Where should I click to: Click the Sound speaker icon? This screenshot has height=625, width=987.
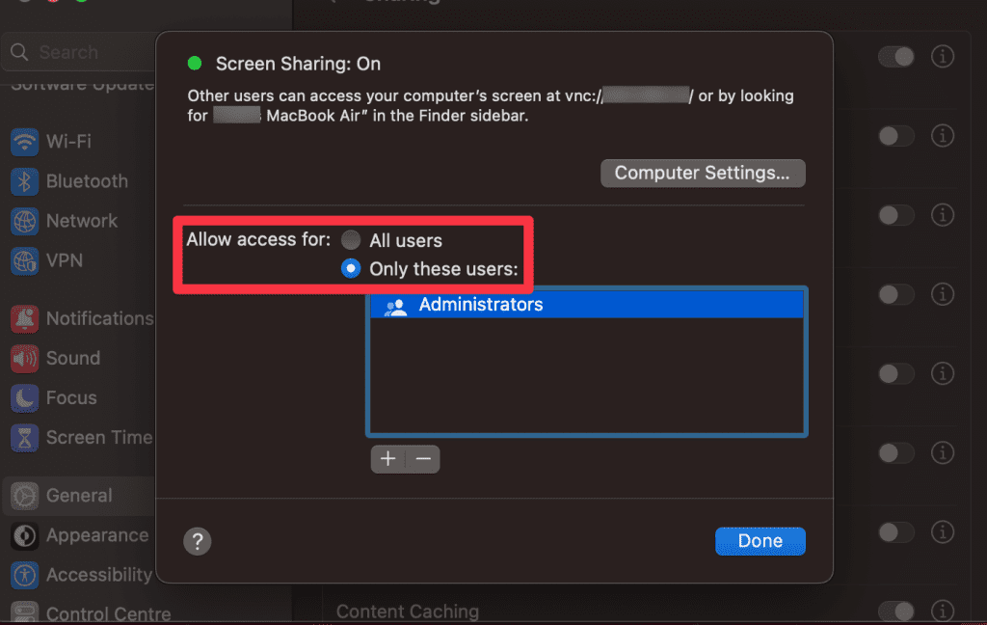click(24, 358)
